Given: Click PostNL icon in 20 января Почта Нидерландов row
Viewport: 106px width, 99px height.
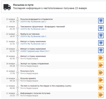Looking at the screenshot, I should [x=101, y=58].
